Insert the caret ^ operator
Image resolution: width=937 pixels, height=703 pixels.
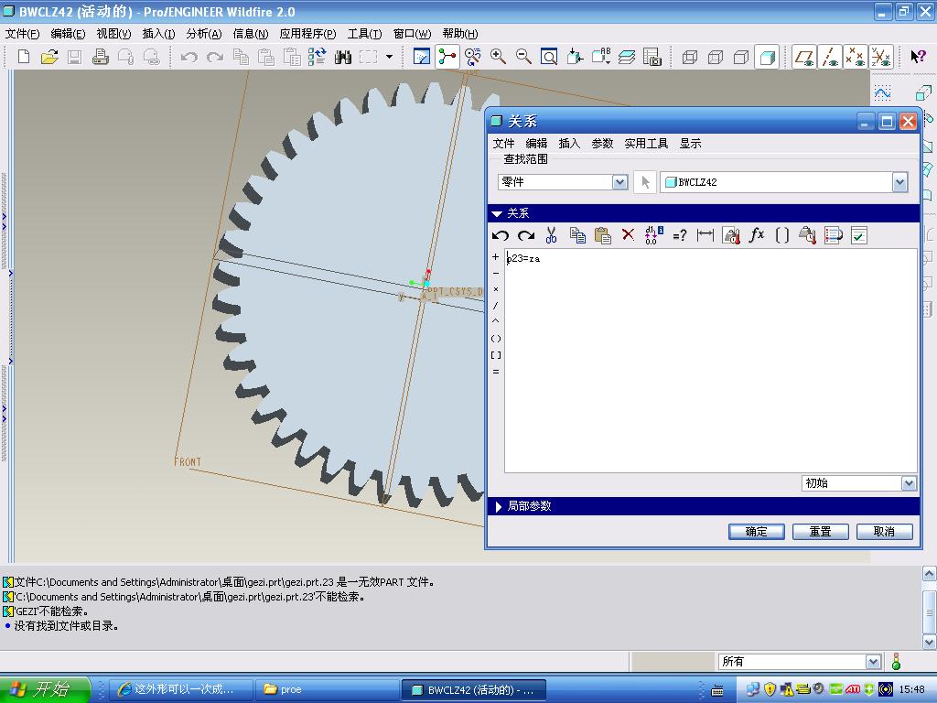click(495, 322)
